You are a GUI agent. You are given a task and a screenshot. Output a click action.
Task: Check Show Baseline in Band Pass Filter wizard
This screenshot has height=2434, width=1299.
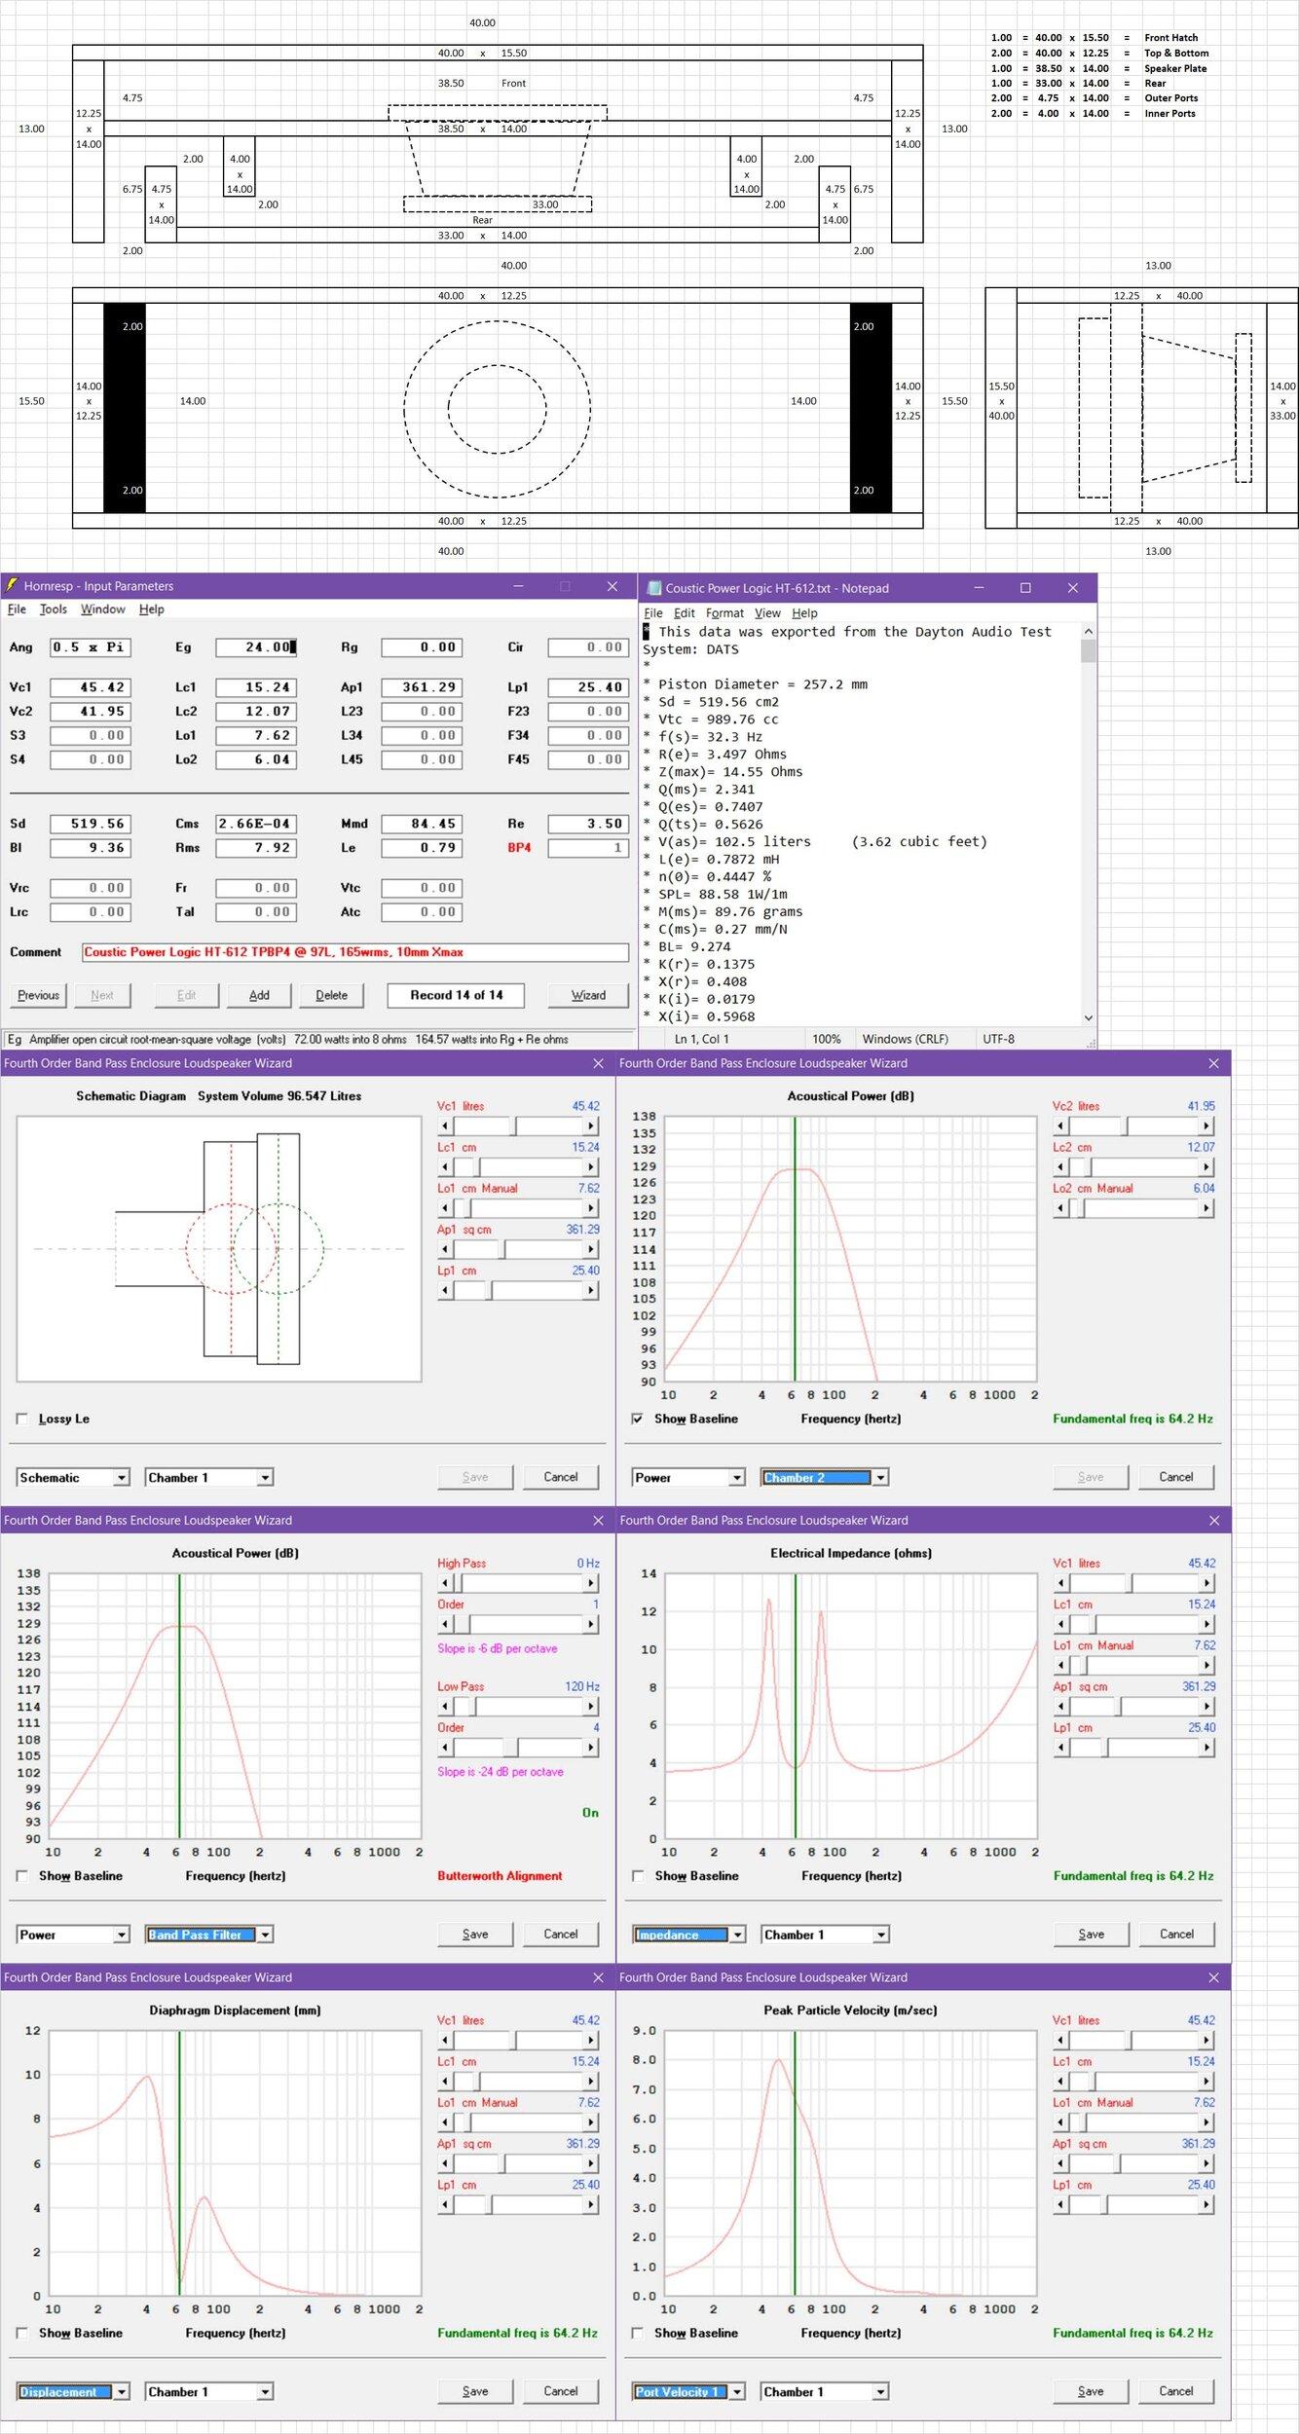coord(21,1875)
